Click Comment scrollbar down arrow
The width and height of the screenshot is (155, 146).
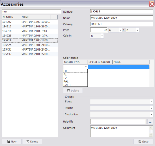click(x=151, y=135)
